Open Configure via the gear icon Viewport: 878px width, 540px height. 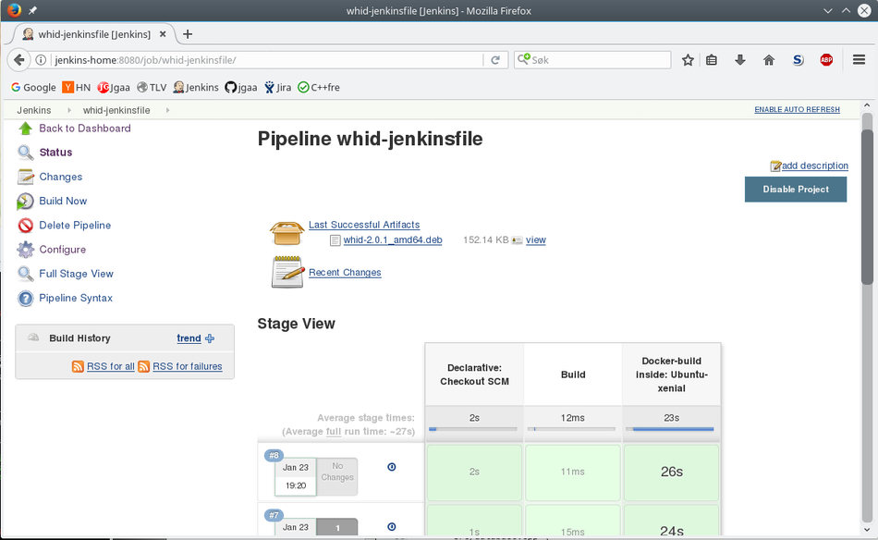[x=26, y=249]
